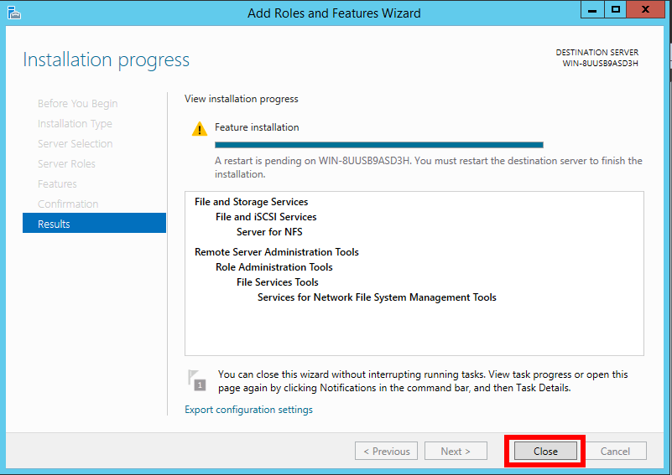
Task: Close the wizard using the red X
Action: click(x=646, y=10)
